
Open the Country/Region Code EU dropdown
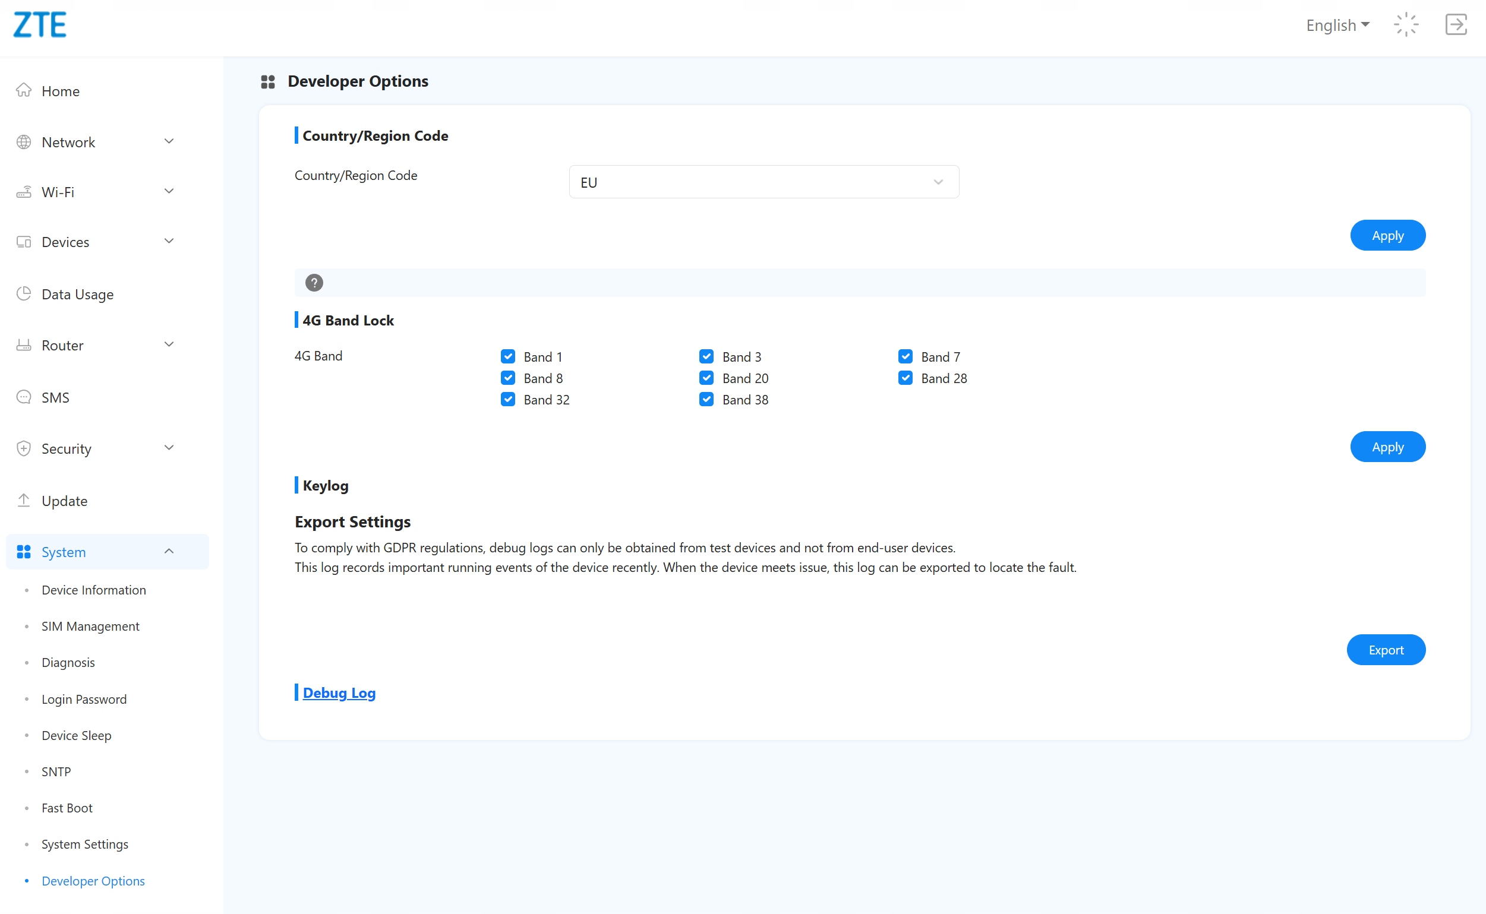coord(763,182)
